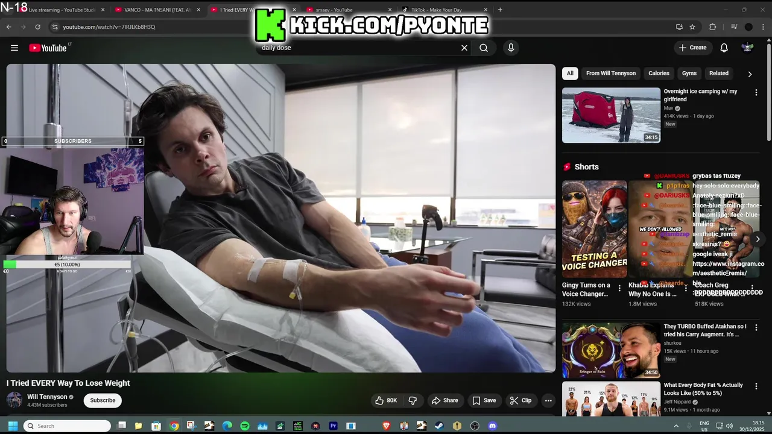The height and width of the screenshot is (434, 772).
Task: Open the YouTube account avatar menu
Action: coord(748,48)
